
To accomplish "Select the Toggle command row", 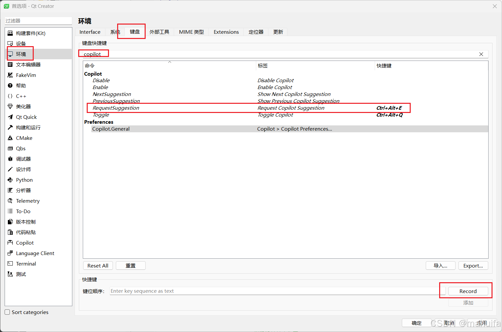I will click(x=285, y=115).
